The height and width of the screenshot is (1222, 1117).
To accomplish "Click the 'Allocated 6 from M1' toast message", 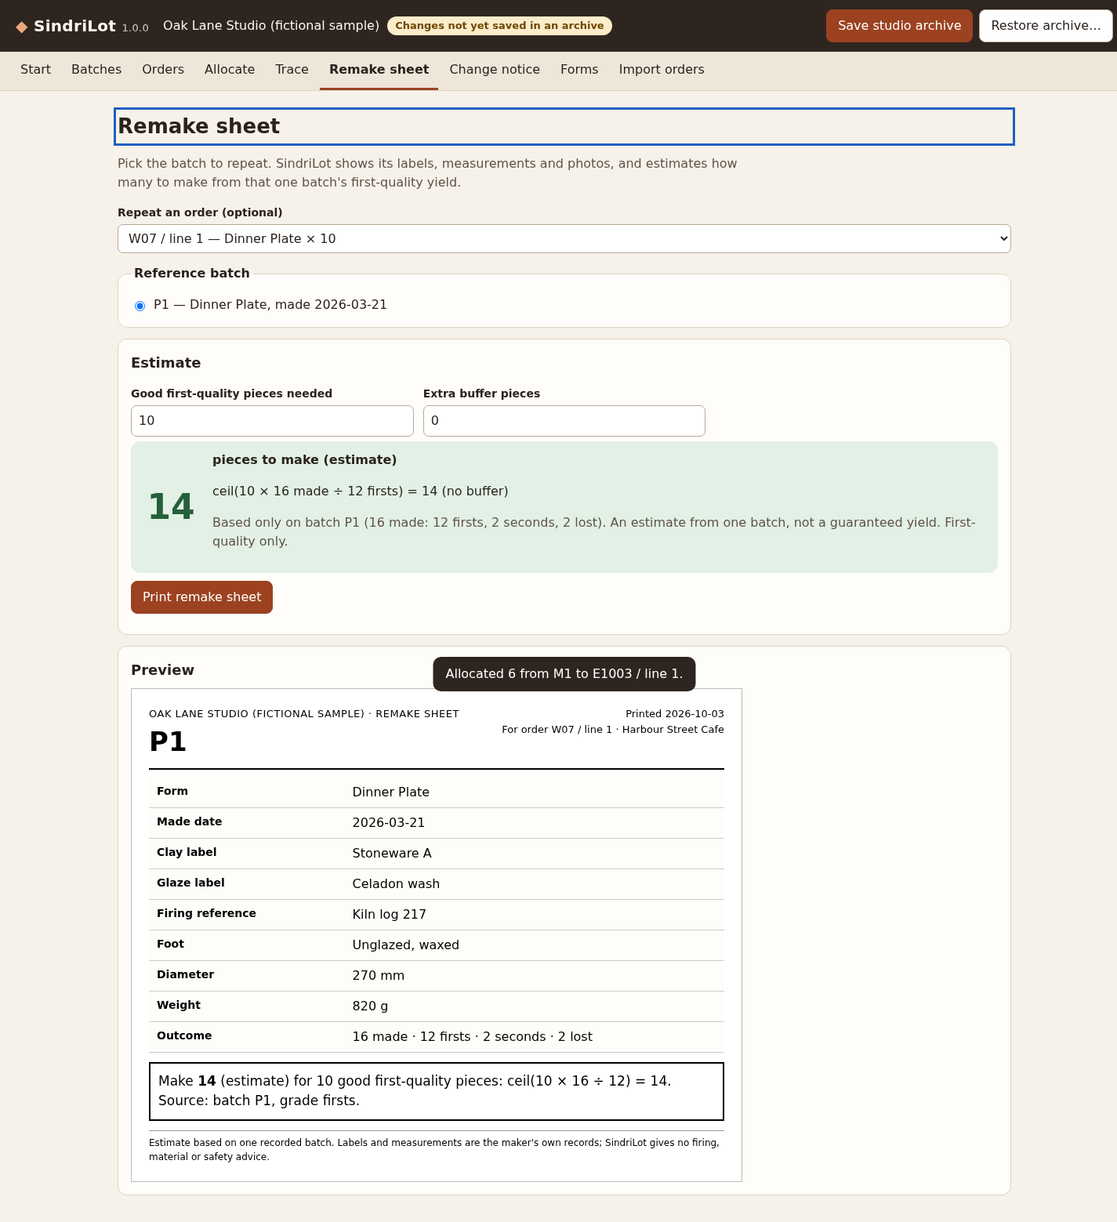I will (564, 674).
